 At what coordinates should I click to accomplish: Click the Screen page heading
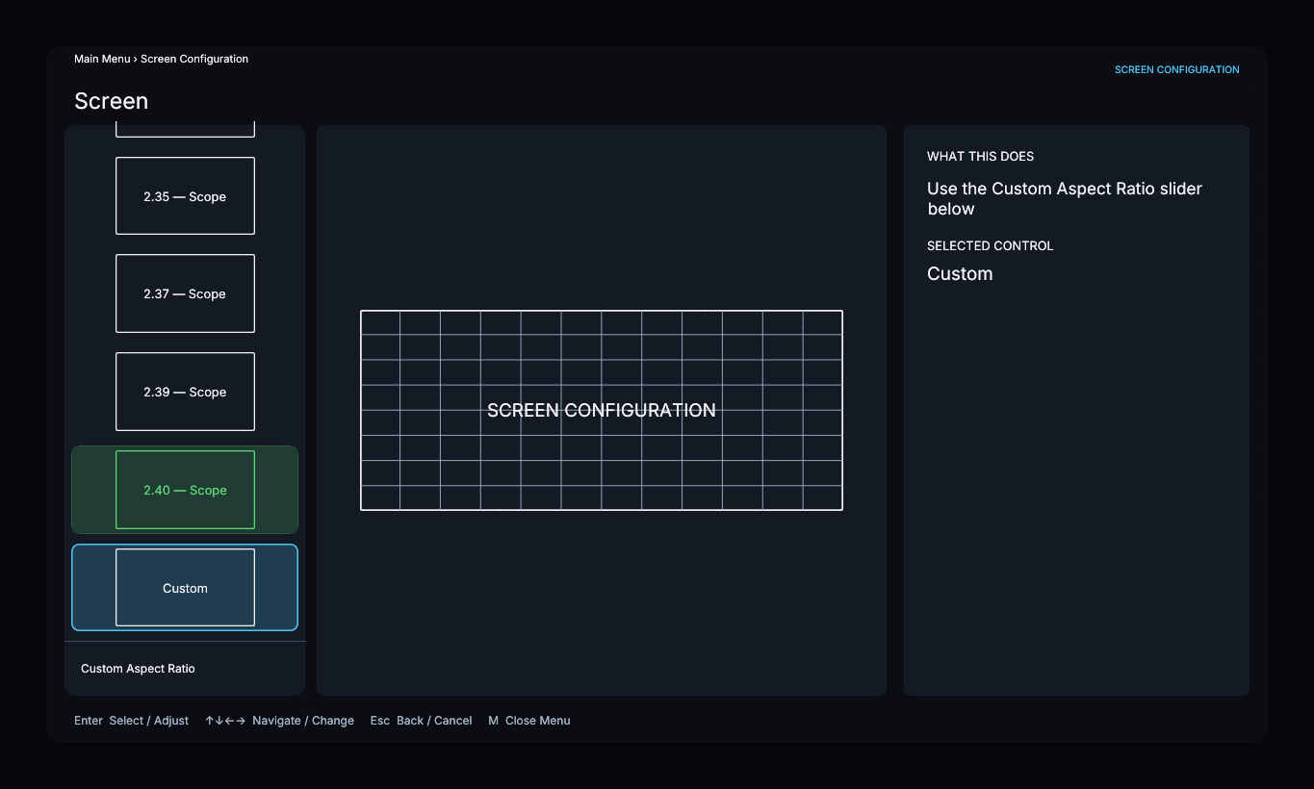(x=111, y=101)
